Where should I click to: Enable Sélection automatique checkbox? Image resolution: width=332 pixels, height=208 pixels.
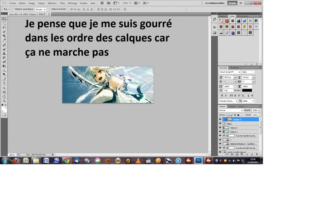[13, 9]
